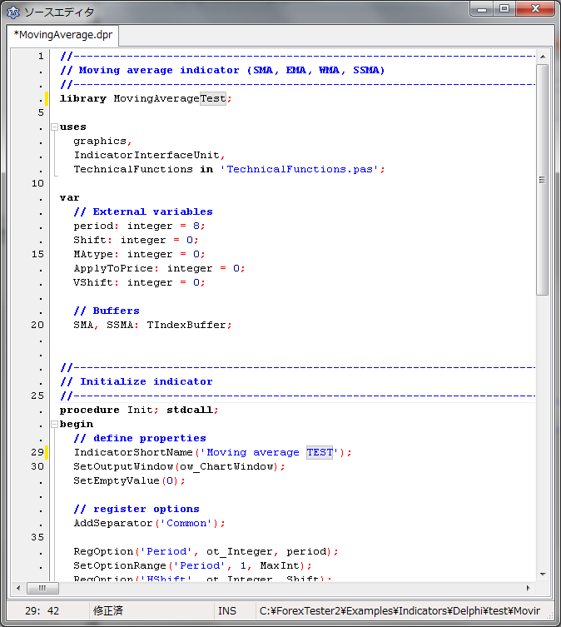Viewport: 561px width, 627px height.
Task: Minimize the source editor window
Action: click(482, 9)
